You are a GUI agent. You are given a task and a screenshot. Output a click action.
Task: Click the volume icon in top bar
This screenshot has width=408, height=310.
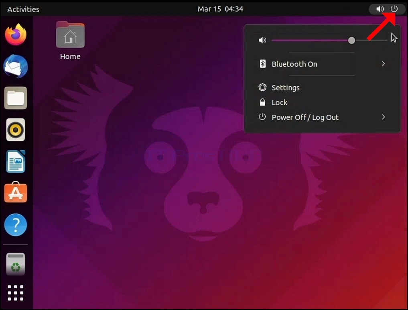point(380,9)
